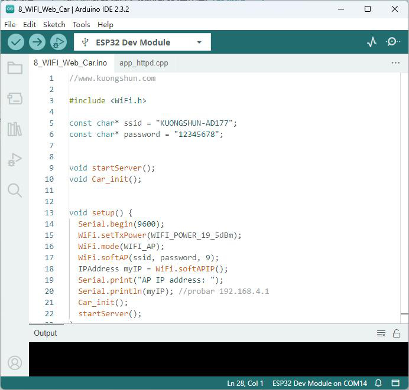Click the ssid string "KUONGSHUN-AD177"
The image size is (409, 390).
tap(194, 123)
